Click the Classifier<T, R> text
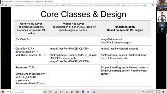 pos(25,49)
